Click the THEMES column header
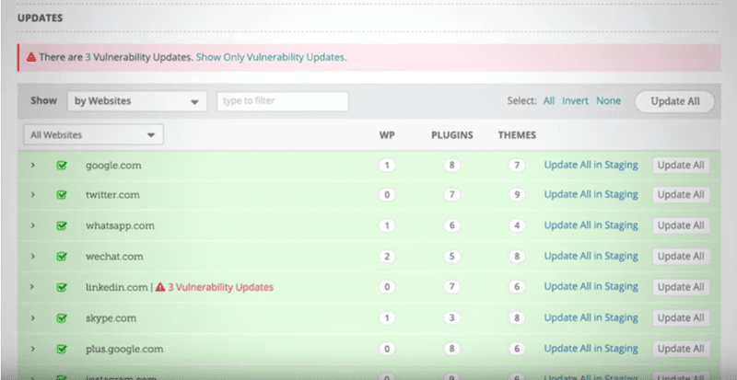 [517, 135]
